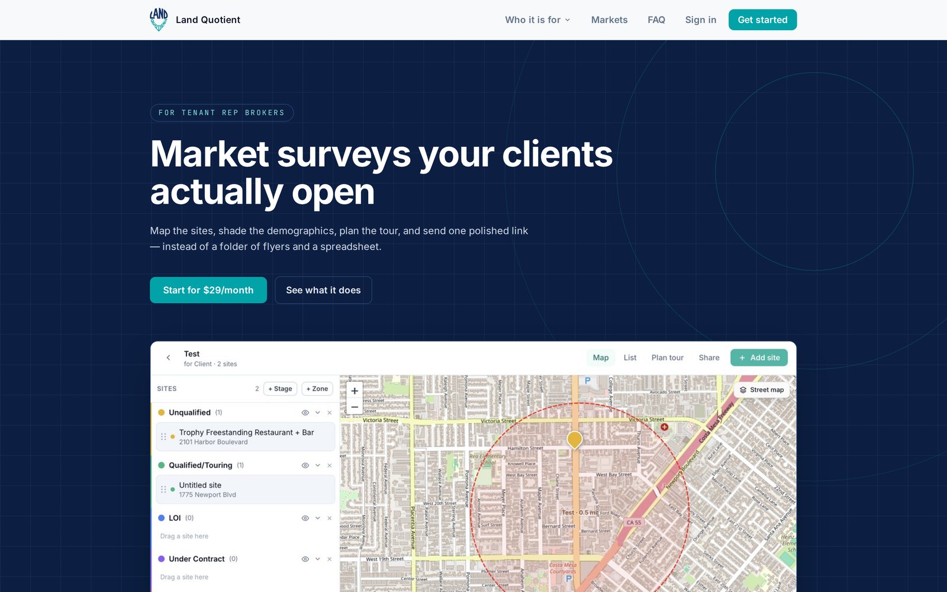This screenshot has width=947, height=592.
Task: Collapse the Unqualified stage chevron
Action: 318,413
